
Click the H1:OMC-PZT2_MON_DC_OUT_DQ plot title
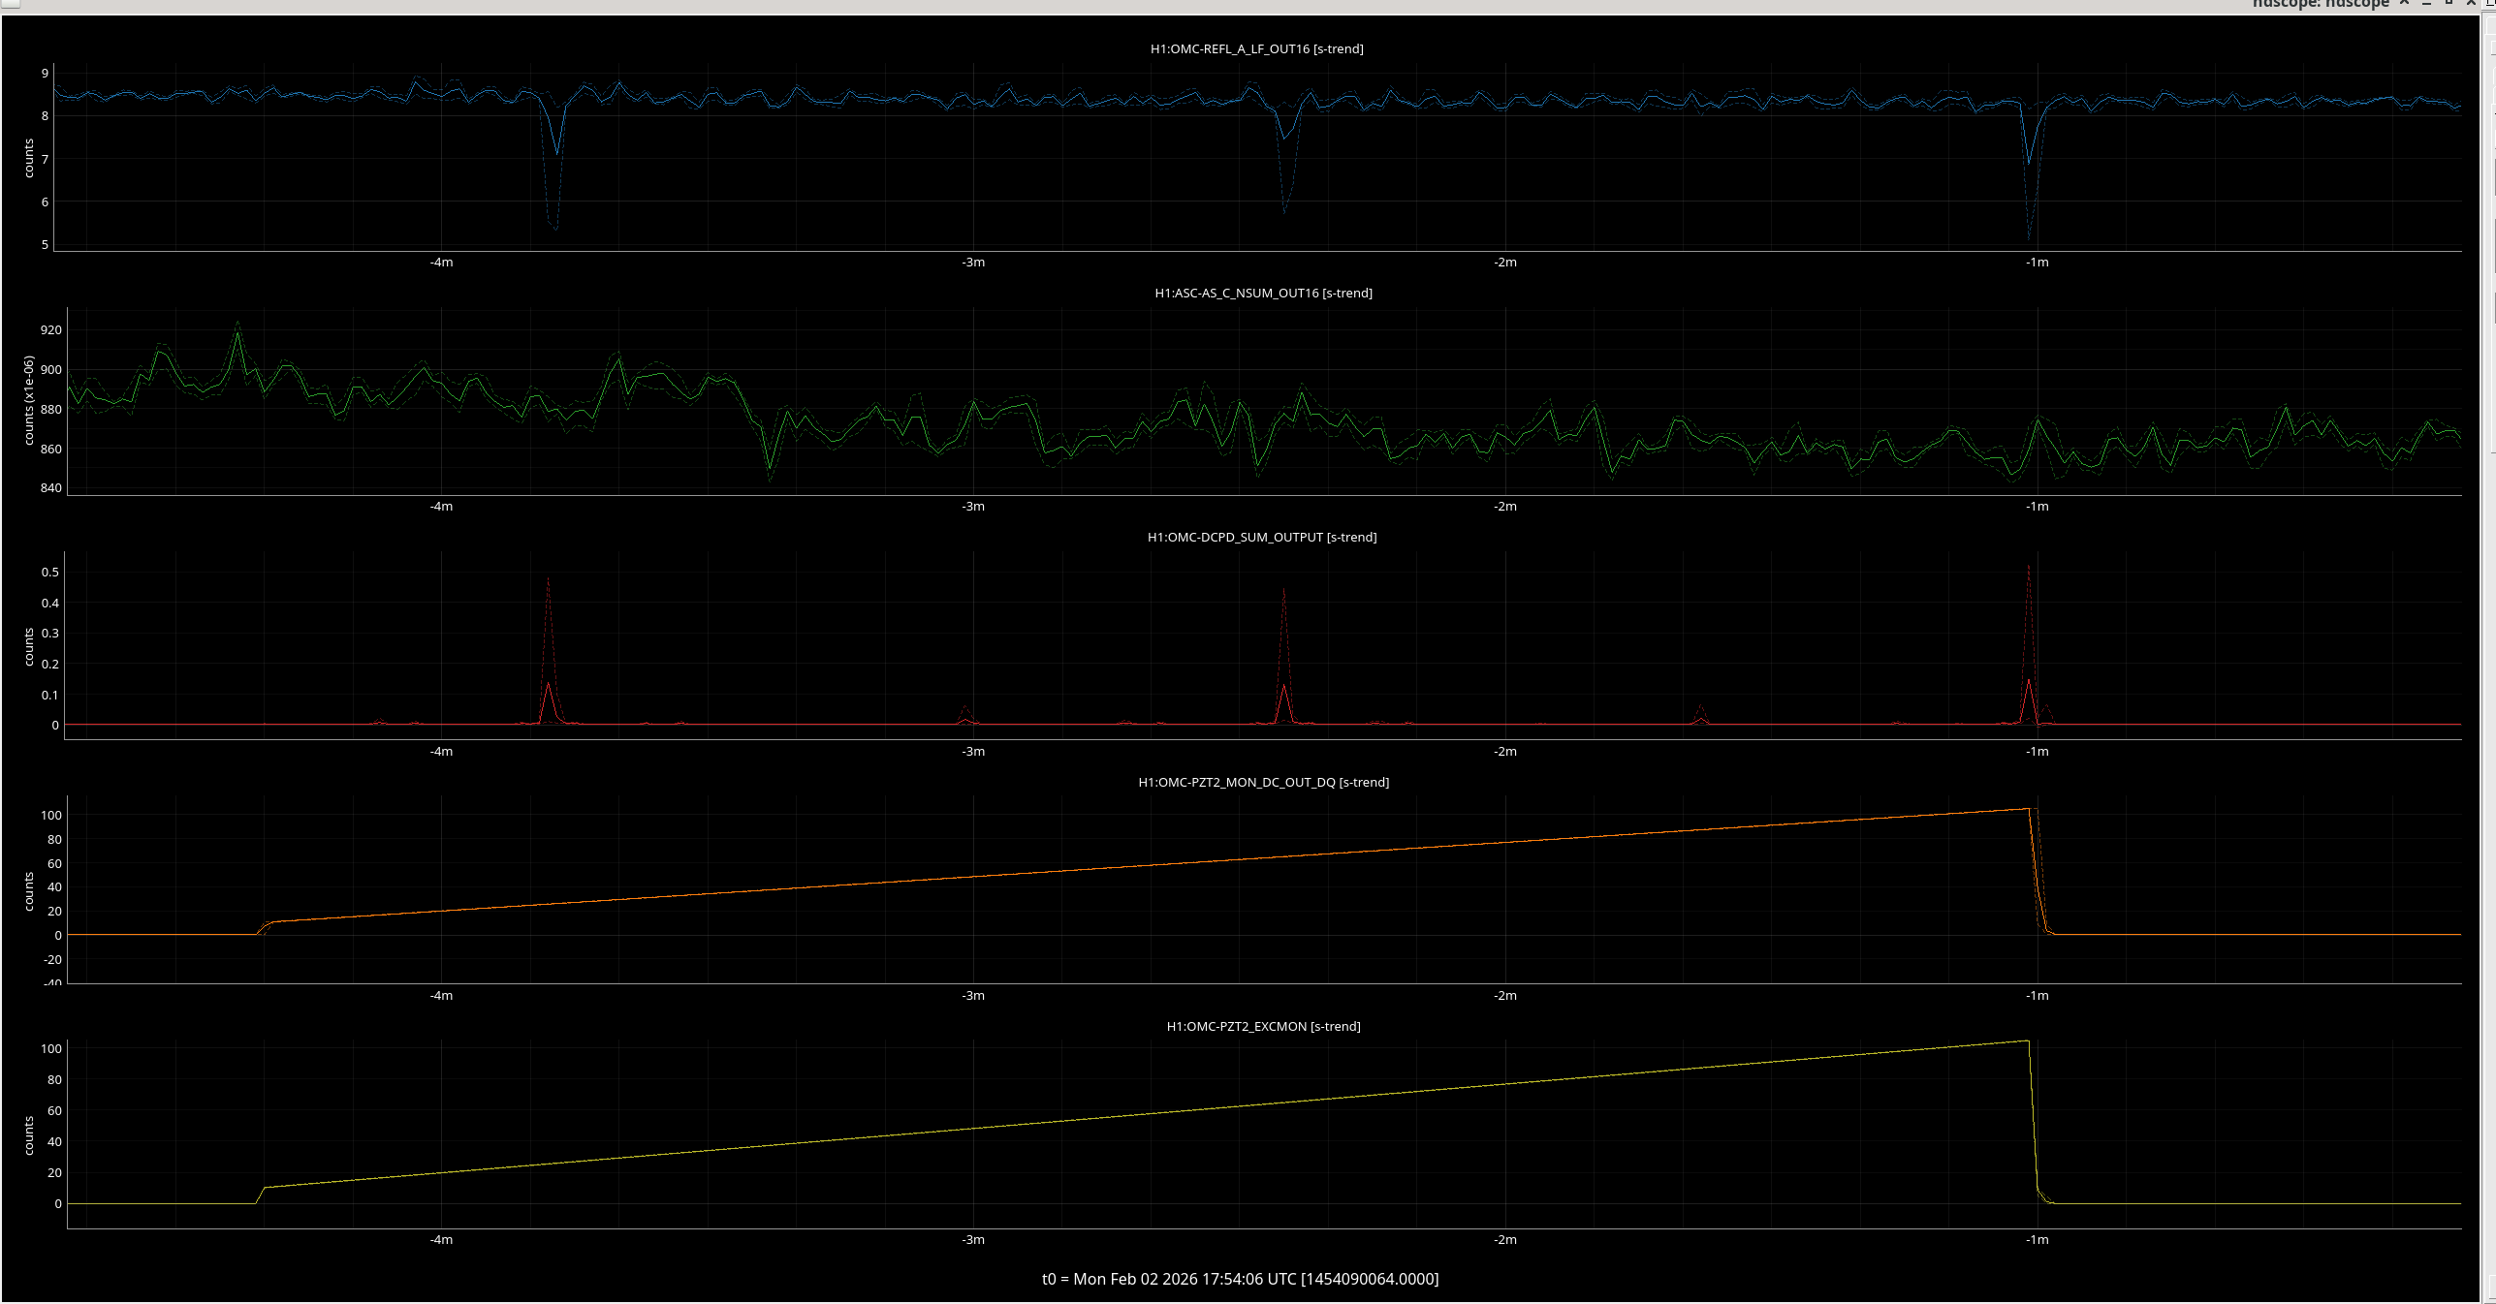click(1263, 782)
